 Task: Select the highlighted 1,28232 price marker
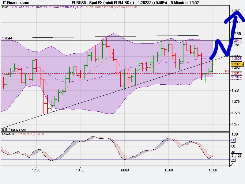[237, 64]
